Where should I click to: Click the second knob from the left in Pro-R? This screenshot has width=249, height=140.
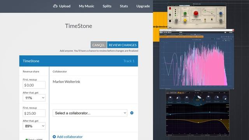pos(179,98)
